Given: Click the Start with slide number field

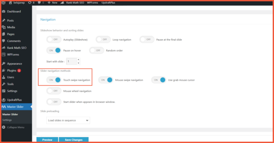Looking at the screenshot, I should click(71, 61).
